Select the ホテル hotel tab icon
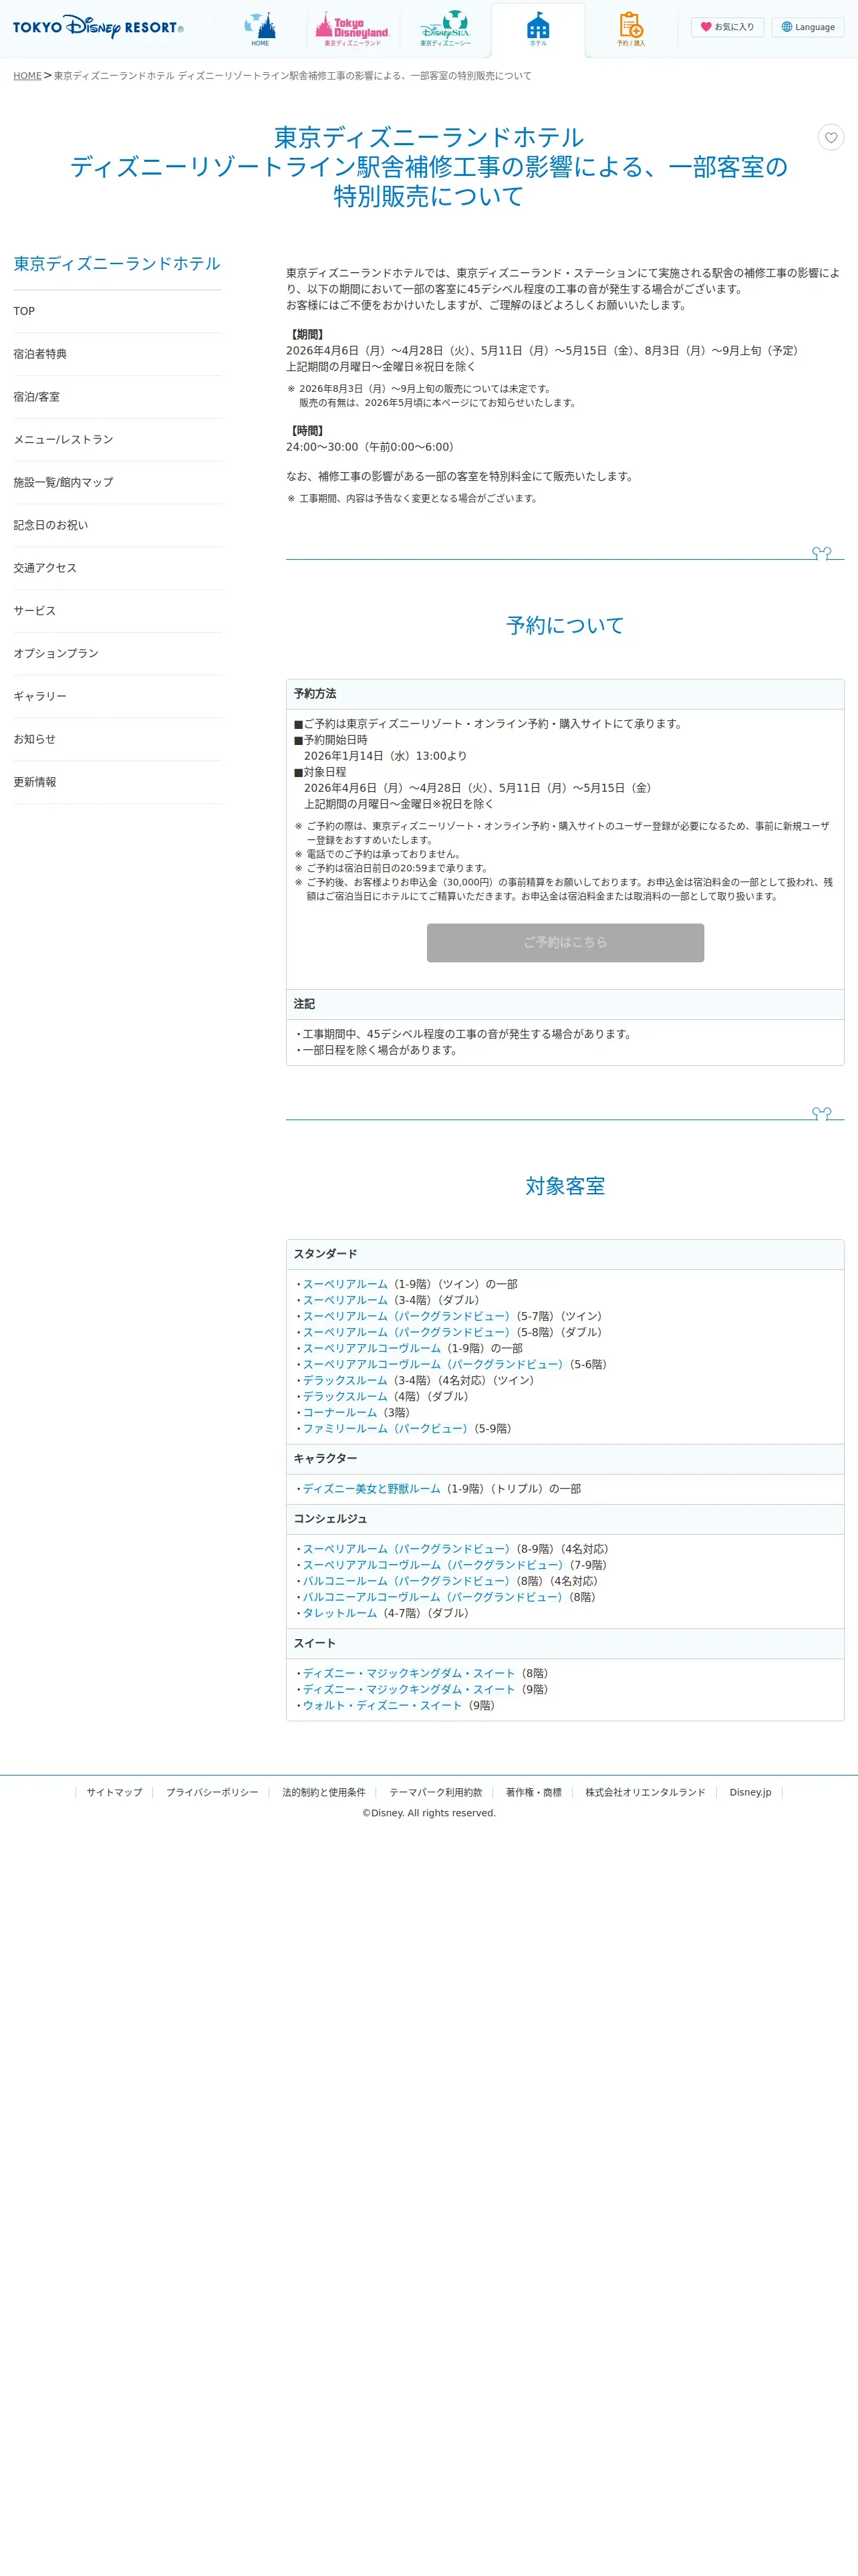The width and height of the screenshot is (858, 2576). tap(539, 29)
